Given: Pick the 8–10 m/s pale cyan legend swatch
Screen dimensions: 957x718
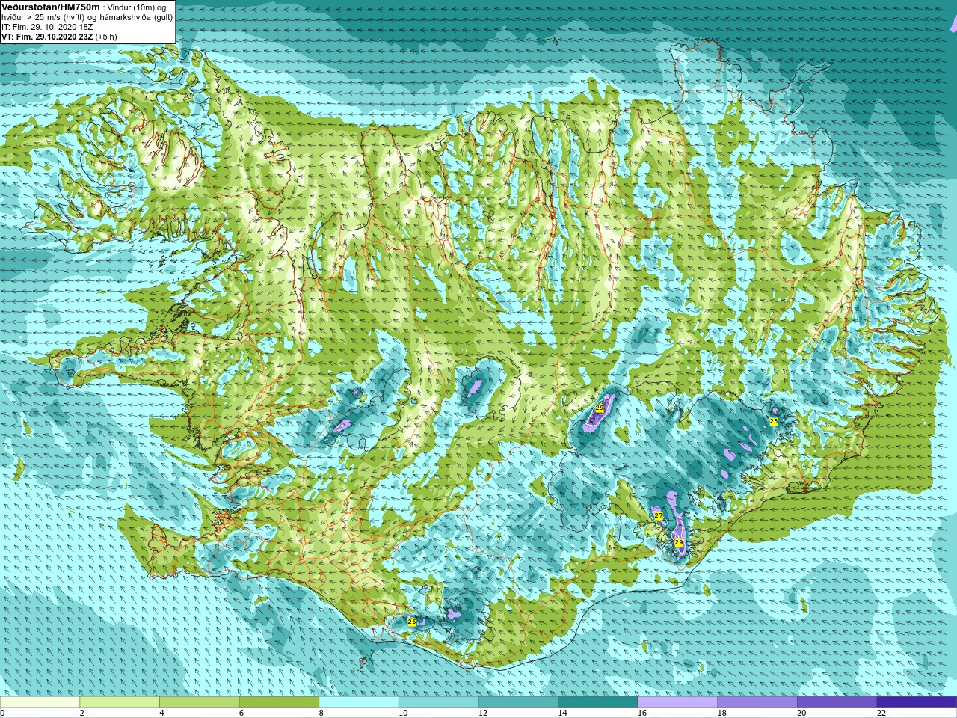Looking at the screenshot, I should pos(359,702).
